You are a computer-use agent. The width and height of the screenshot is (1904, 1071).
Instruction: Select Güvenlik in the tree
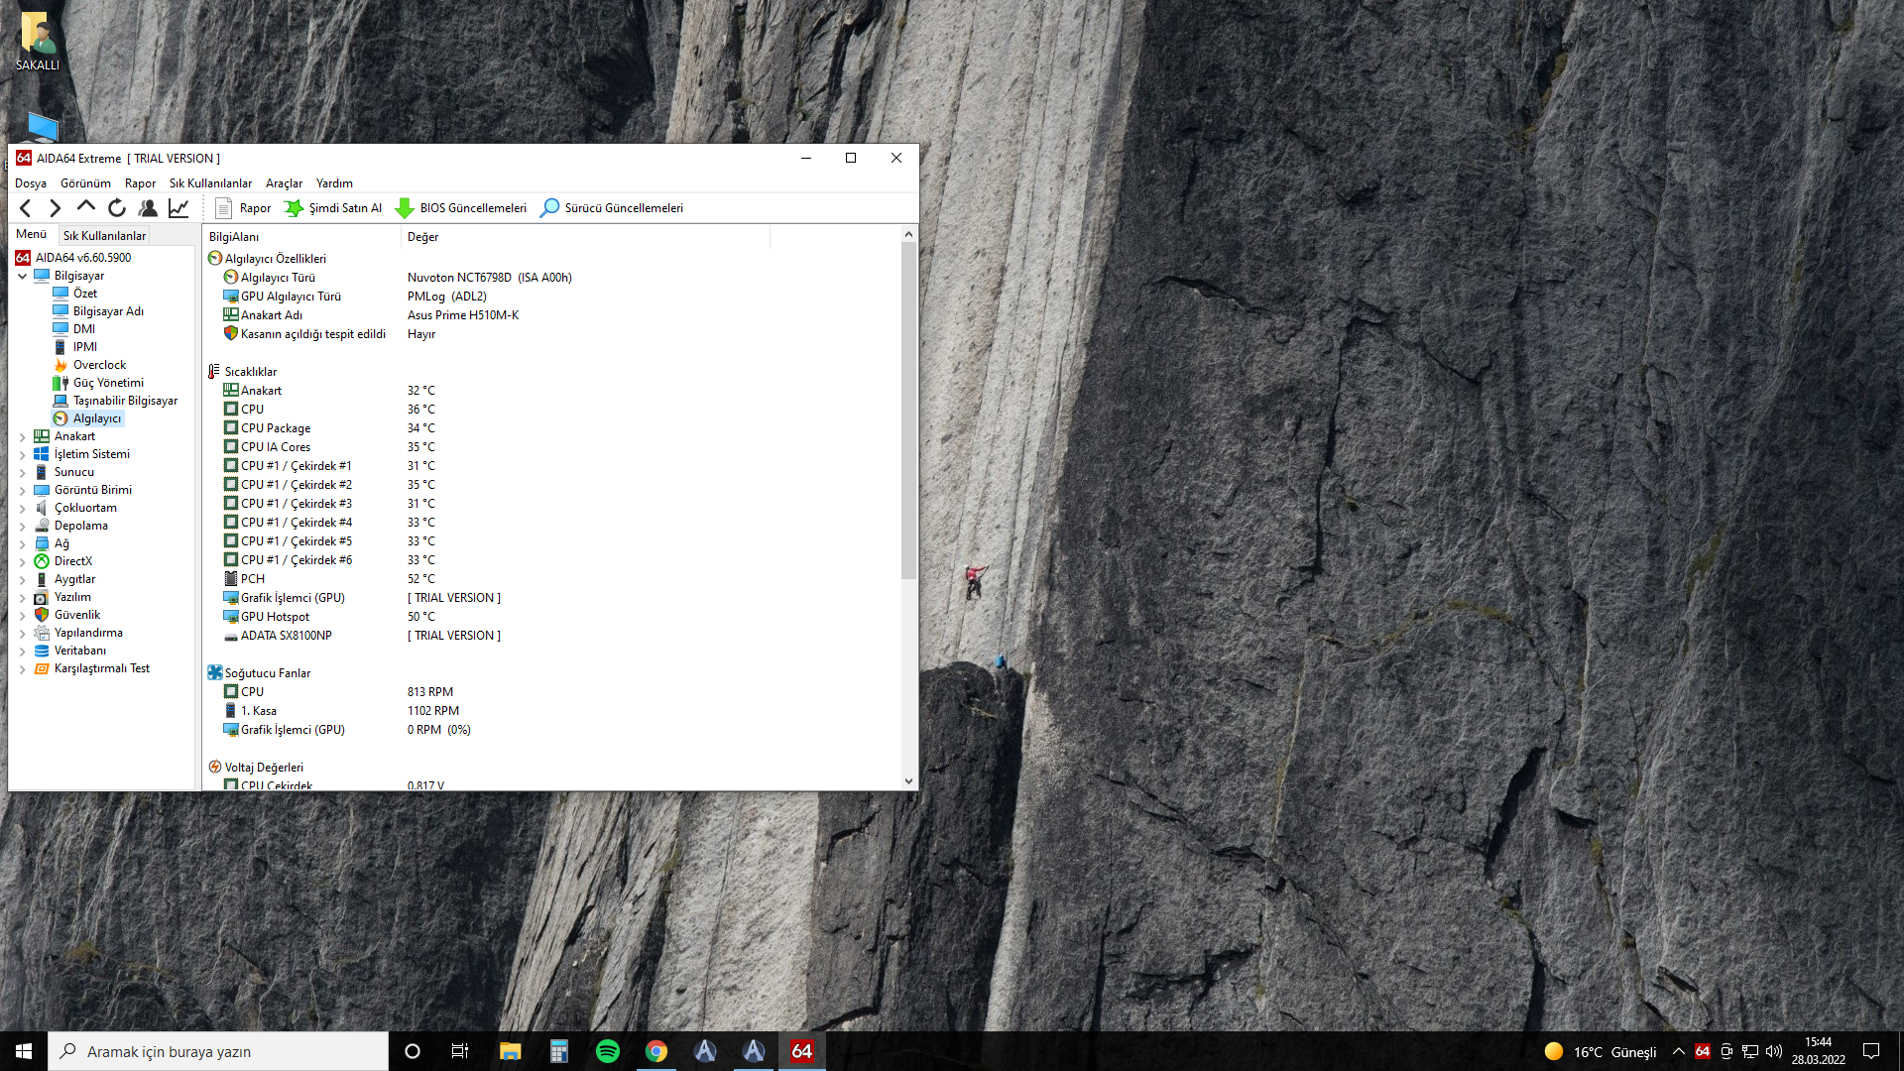click(x=77, y=615)
